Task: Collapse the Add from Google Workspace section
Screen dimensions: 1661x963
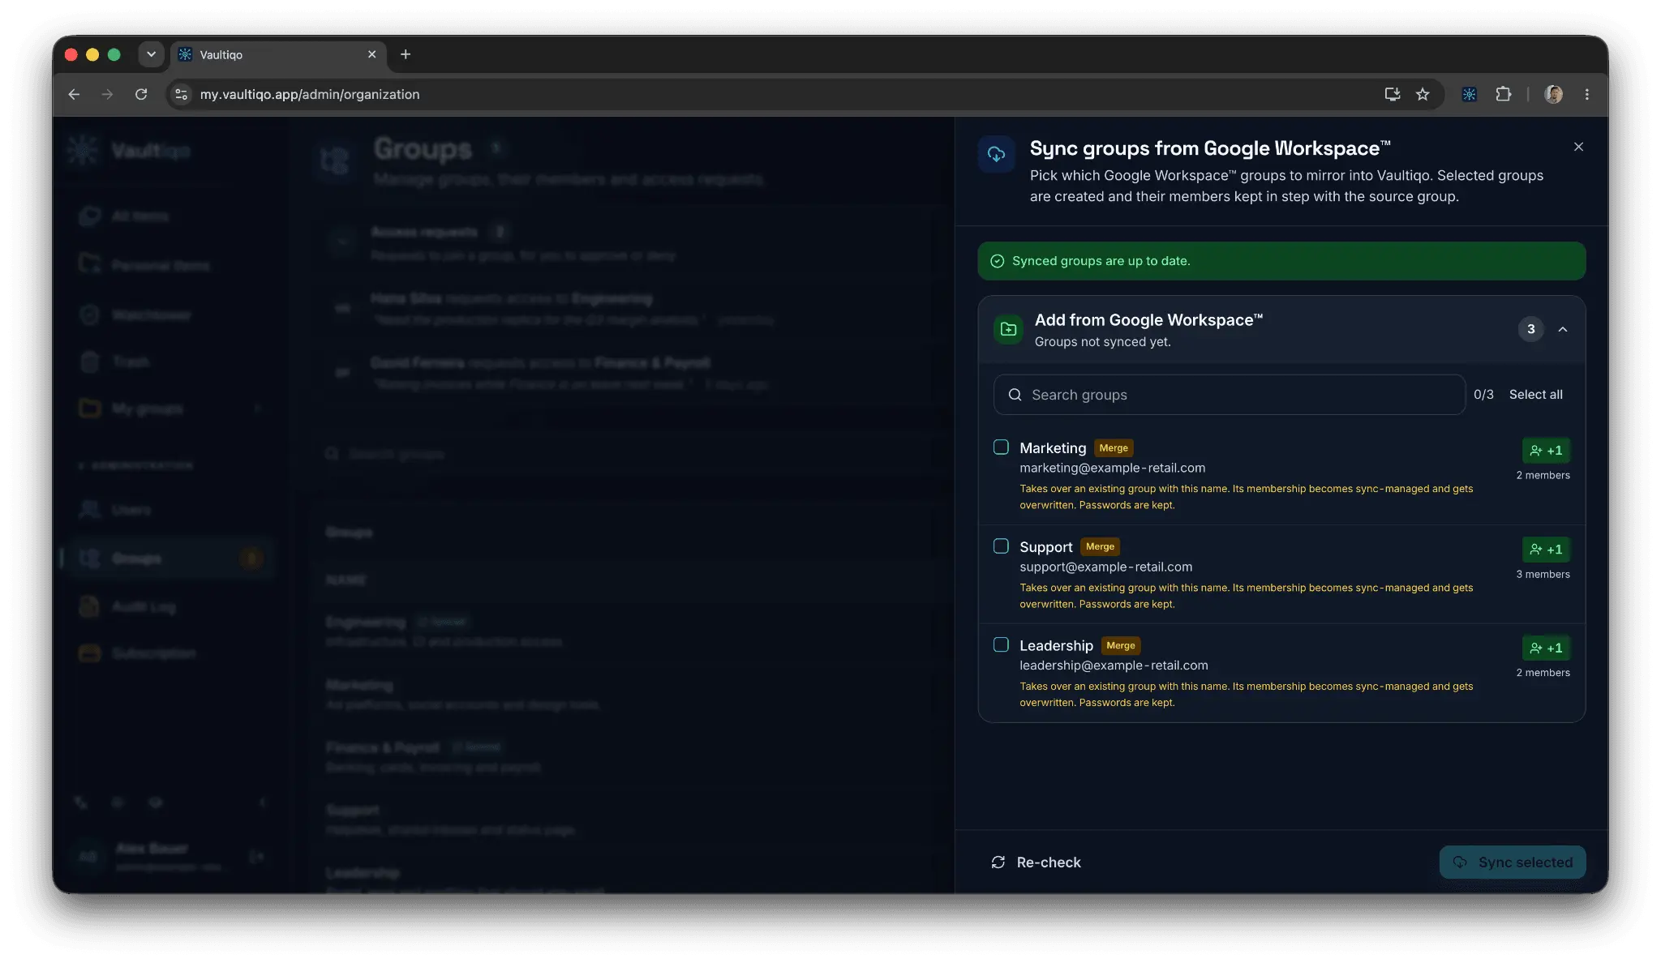Action: tap(1562, 329)
